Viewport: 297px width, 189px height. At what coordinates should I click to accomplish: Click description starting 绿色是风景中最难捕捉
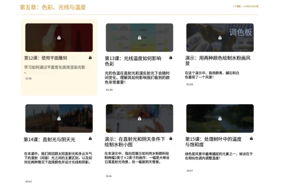click(219, 156)
